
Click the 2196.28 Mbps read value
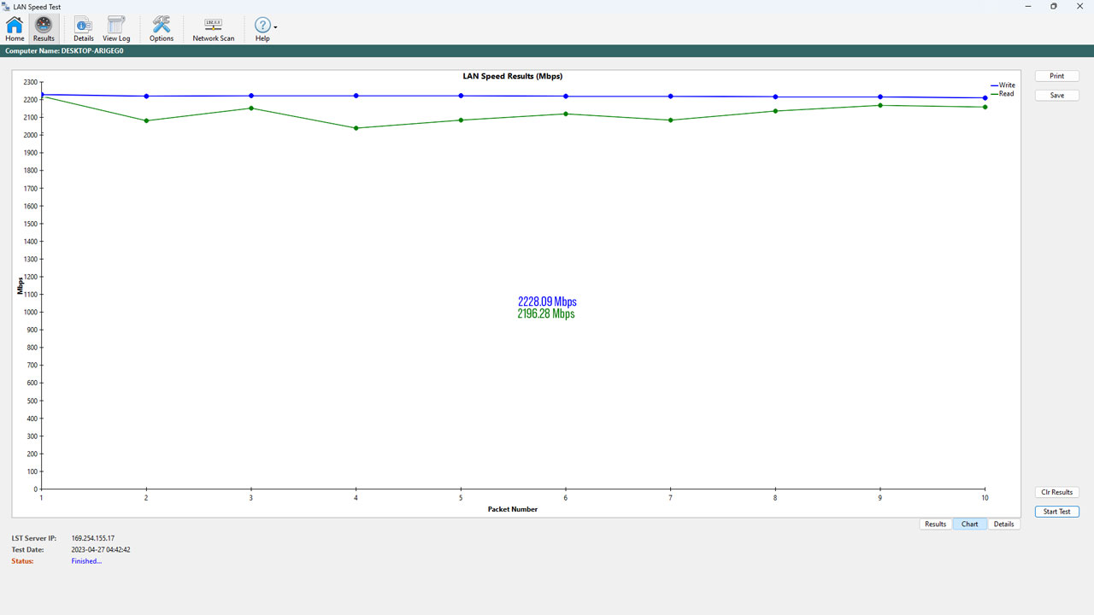(546, 313)
